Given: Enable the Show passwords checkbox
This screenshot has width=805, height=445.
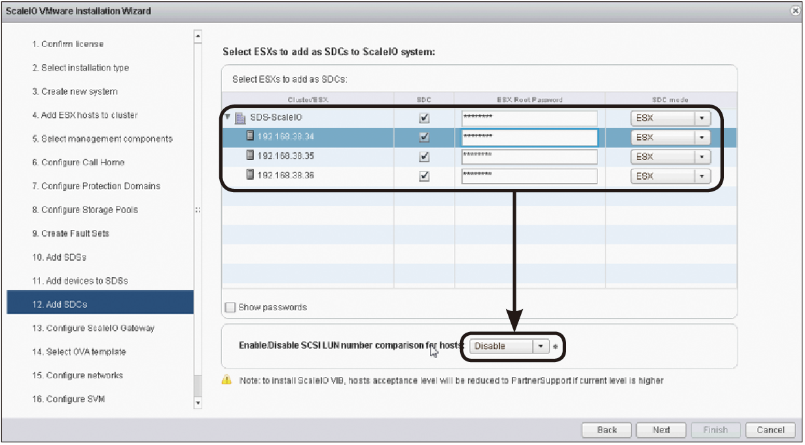Looking at the screenshot, I should (x=230, y=307).
